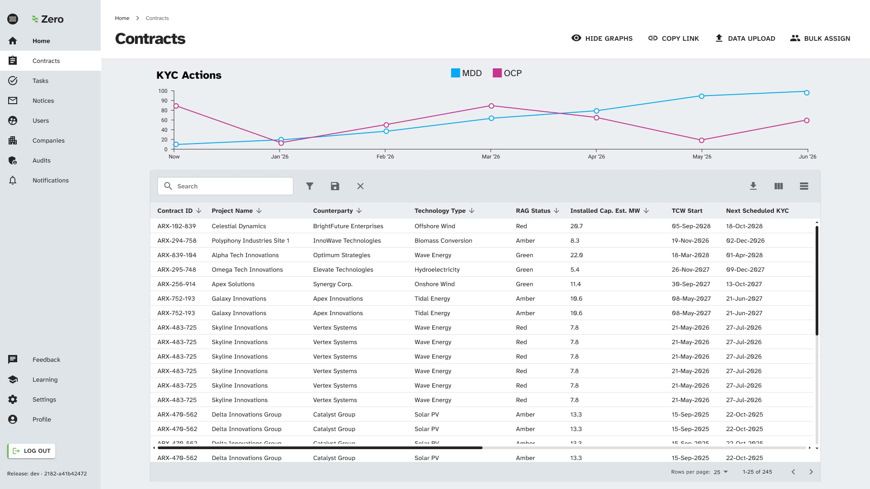
Task: Open the Companies menu item in the sidebar
Action: point(48,140)
